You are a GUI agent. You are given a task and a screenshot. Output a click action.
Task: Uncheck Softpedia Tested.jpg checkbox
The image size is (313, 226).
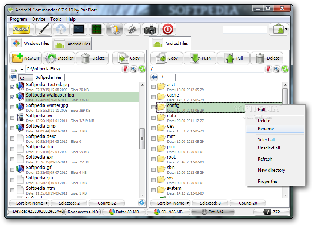click(x=12, y=87)
